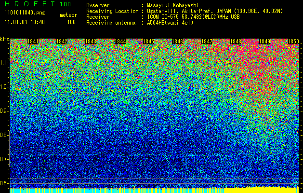The width and height of the screenshot is (303, 193).
Task: Click the 1842 time marker
Action: (62, 41)
